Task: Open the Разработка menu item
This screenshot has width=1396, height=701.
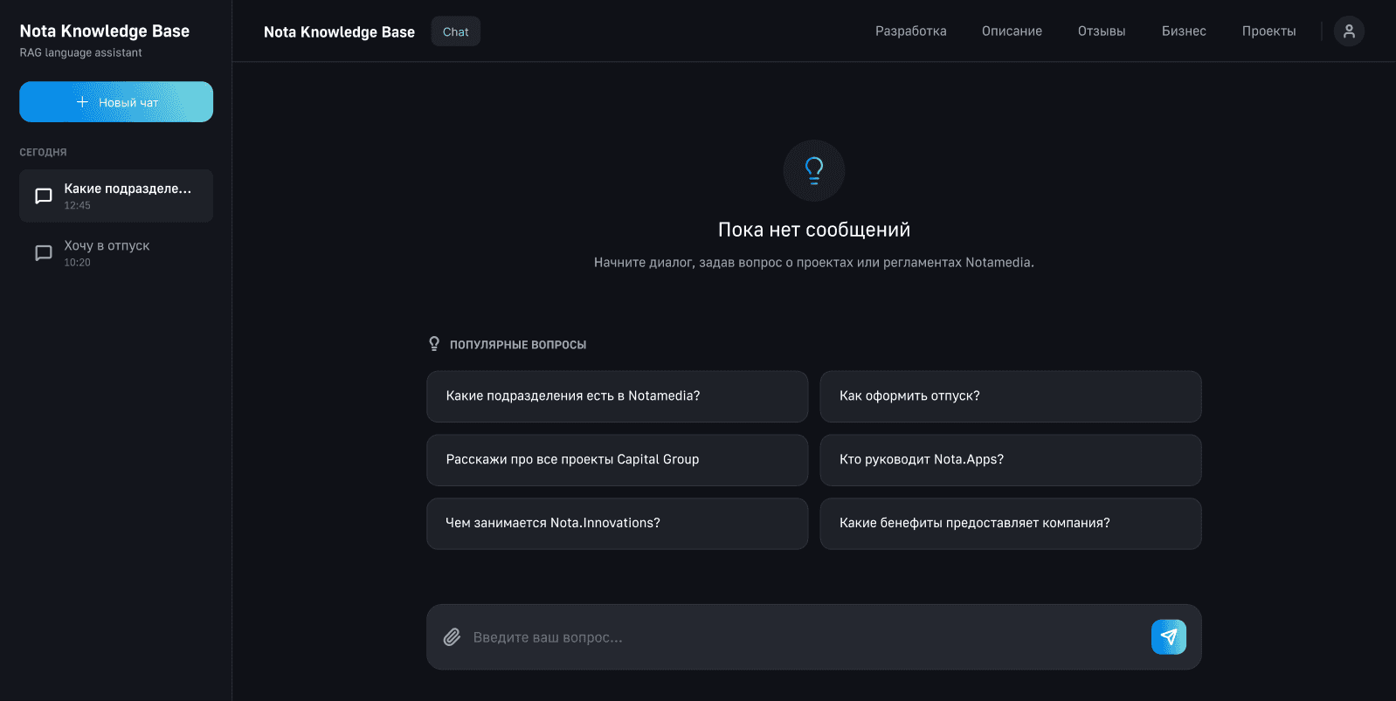Action: 911,31
